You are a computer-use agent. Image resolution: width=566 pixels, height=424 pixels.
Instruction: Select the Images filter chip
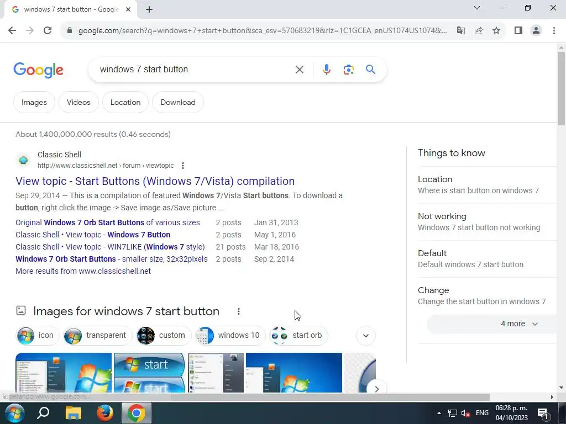click(34, 102)
